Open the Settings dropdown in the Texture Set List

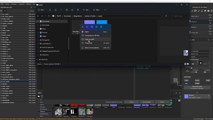tap(32, 11)
